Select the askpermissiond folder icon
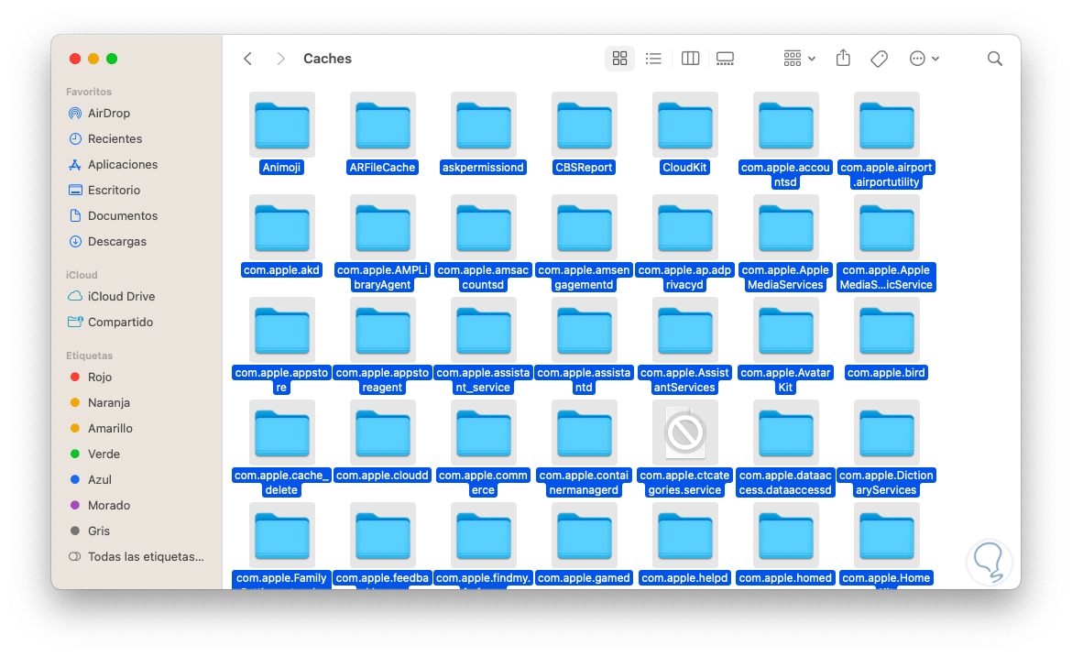The width and height of the screenshot is (1072, 657). coord(484,126)
